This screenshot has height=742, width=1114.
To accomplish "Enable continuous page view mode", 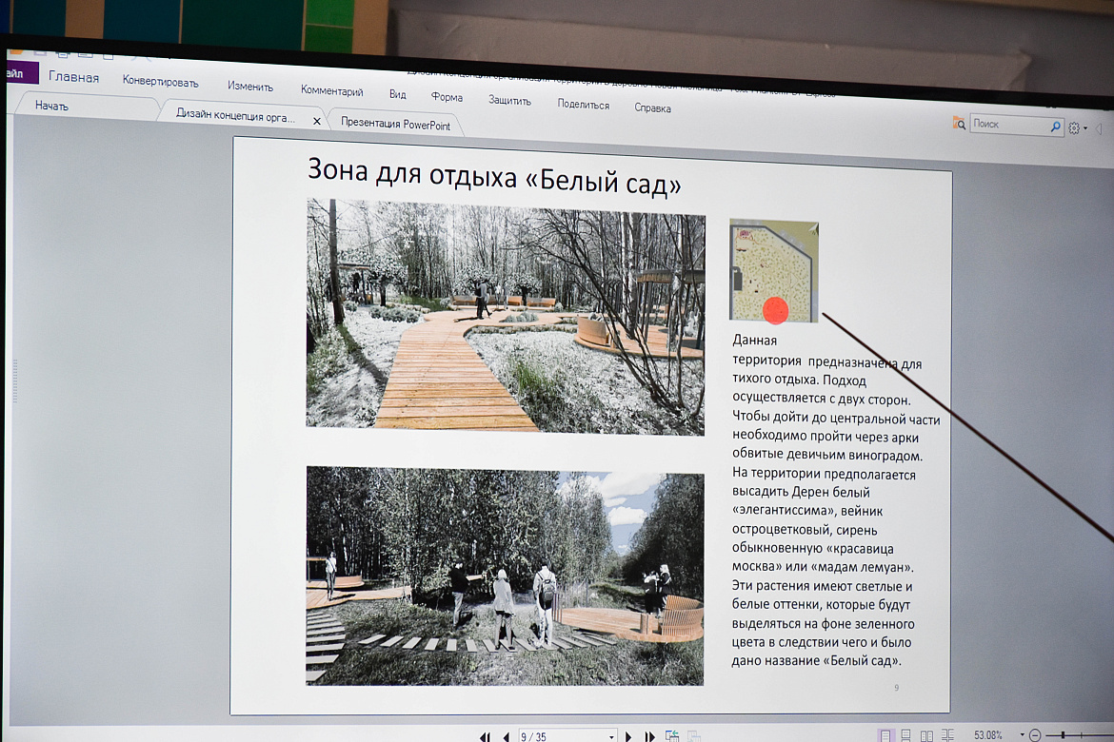I will click(905, 735).
